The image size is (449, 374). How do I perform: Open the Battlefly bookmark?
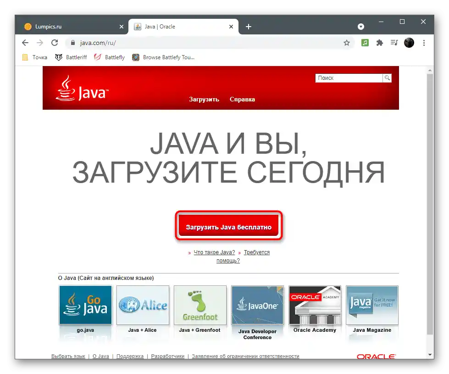[x=110, y=57]
